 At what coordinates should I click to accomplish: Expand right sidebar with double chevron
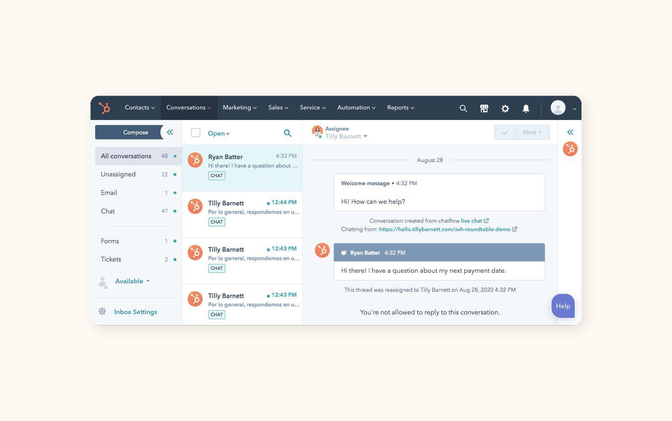[x=570, y=132]
